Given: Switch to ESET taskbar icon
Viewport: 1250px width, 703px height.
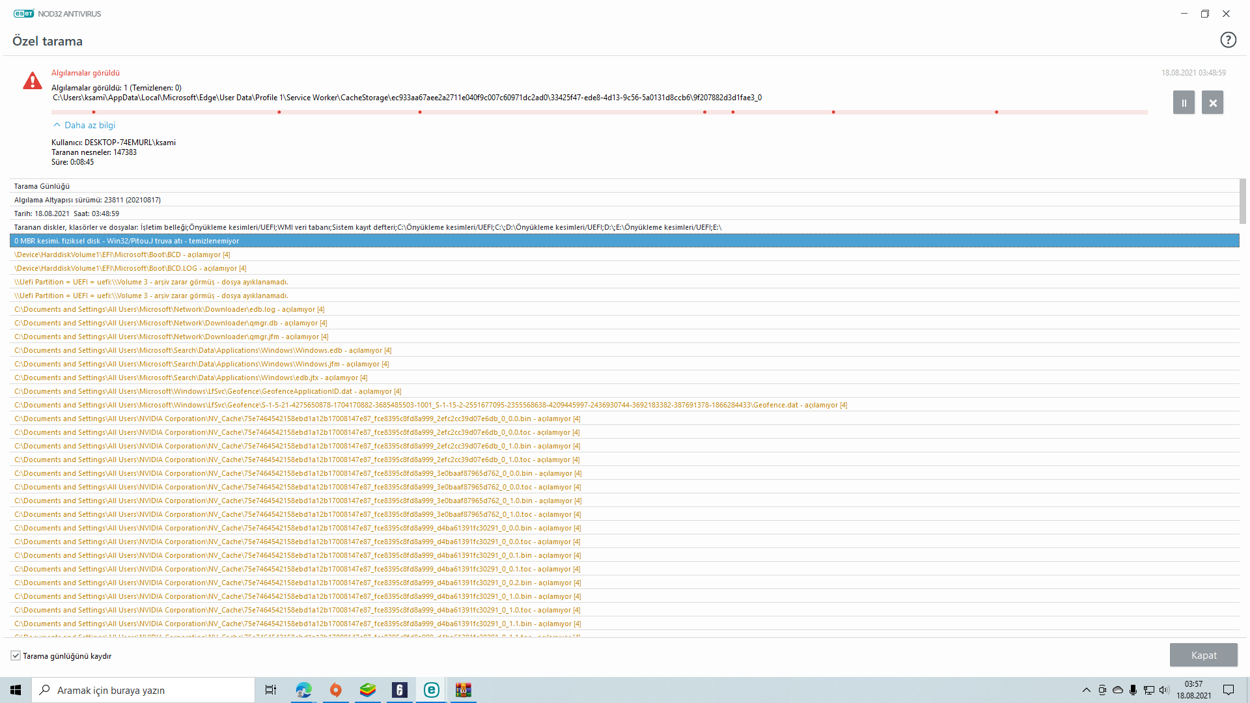Looking at the screenshot, I should tap(431, 690).
